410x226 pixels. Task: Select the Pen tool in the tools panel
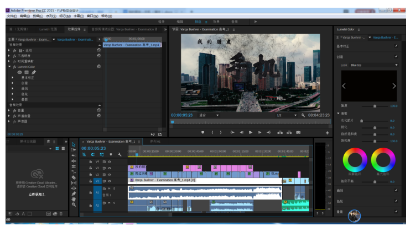74,193
